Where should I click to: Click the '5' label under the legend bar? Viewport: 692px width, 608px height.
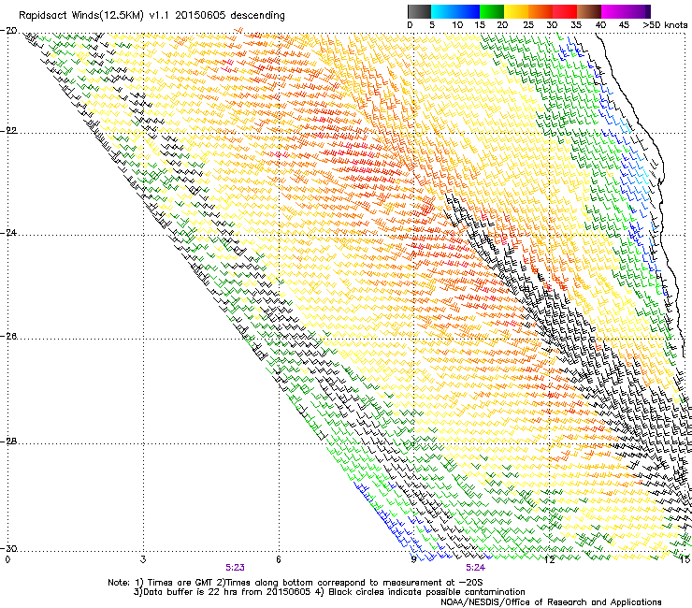(432, 25)
